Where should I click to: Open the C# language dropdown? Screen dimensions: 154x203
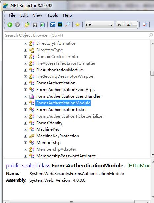tap(99, 25)
